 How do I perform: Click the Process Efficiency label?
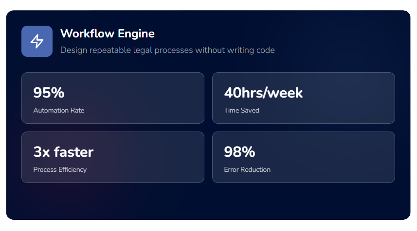[60, 170]
